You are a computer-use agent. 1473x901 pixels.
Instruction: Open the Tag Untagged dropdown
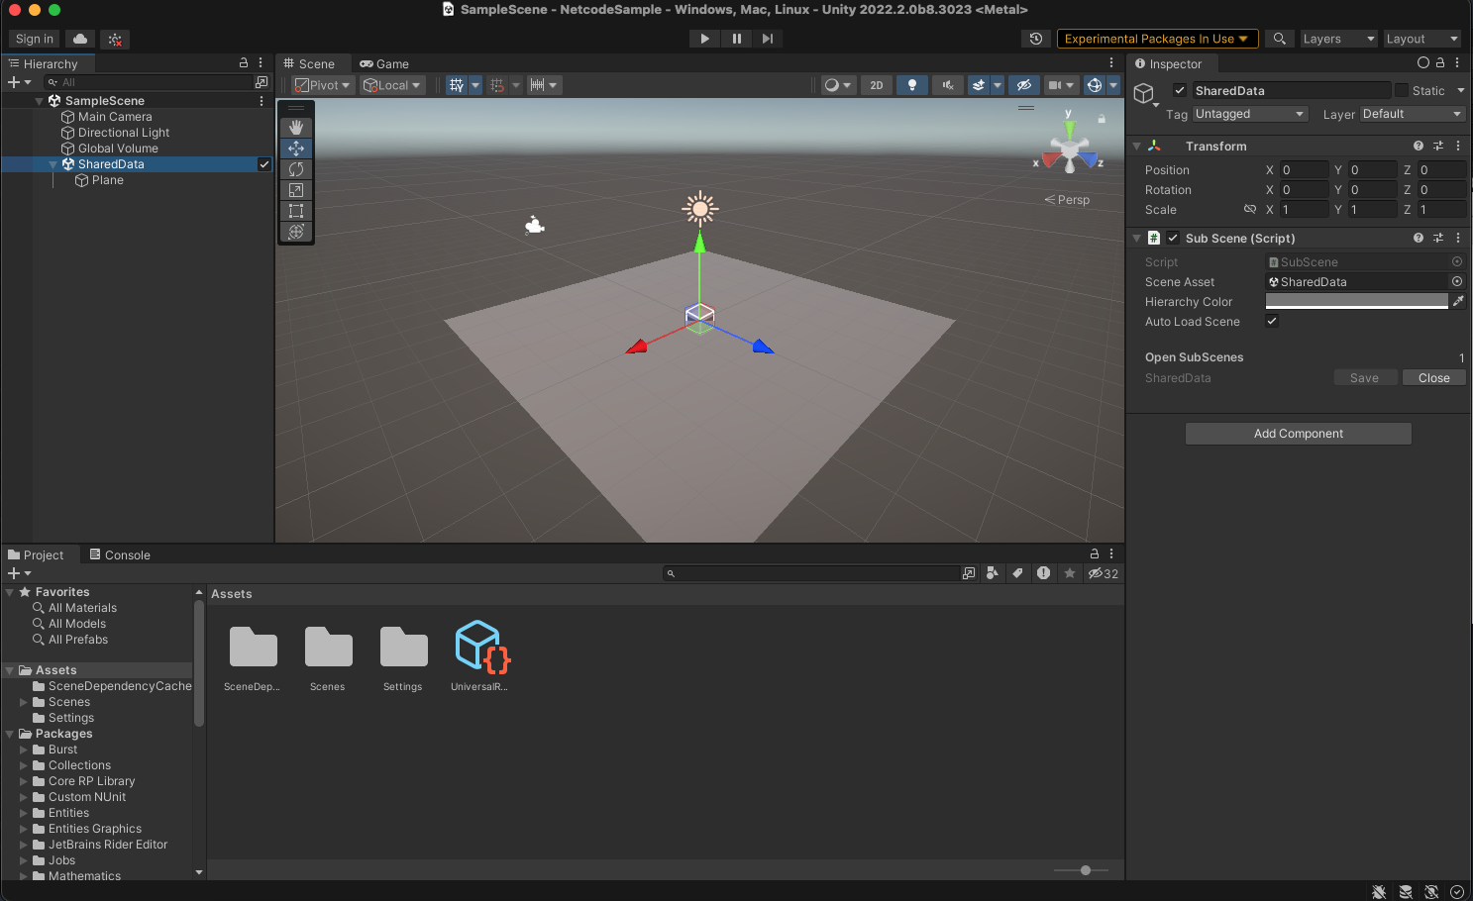coord(1250,114)
